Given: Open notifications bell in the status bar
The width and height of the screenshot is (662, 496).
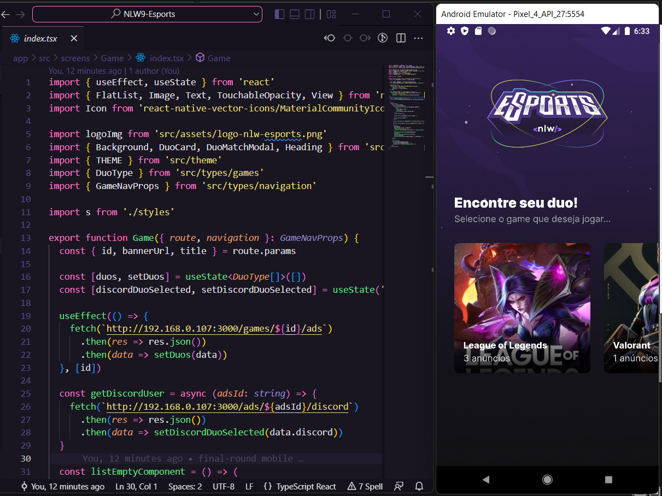Looking at the screenshot, I should tap(419, 486).
